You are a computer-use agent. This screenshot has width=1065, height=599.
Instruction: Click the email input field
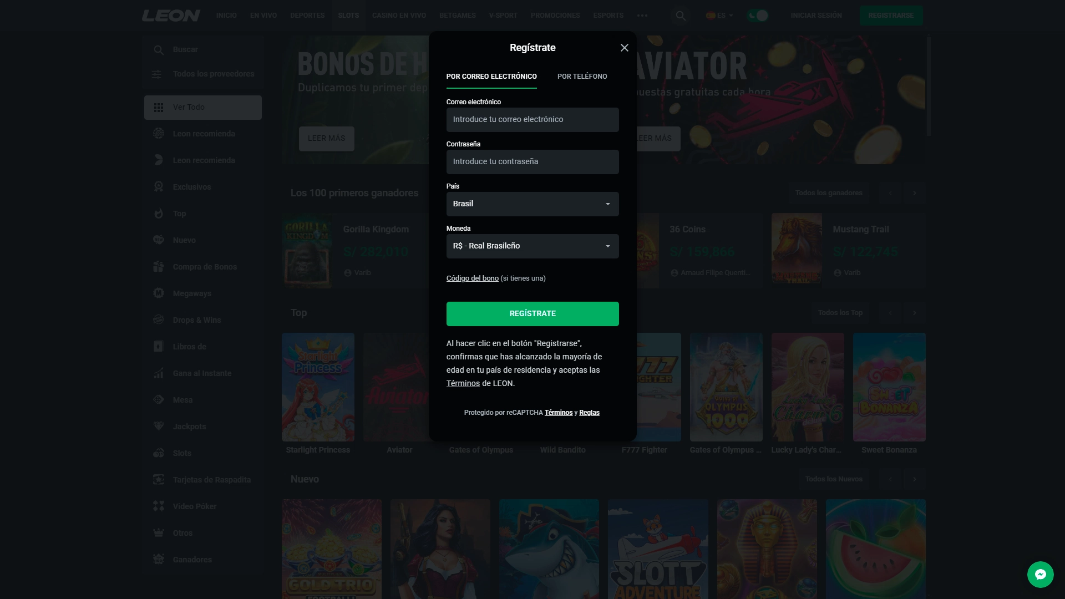[x=532, y=119]
